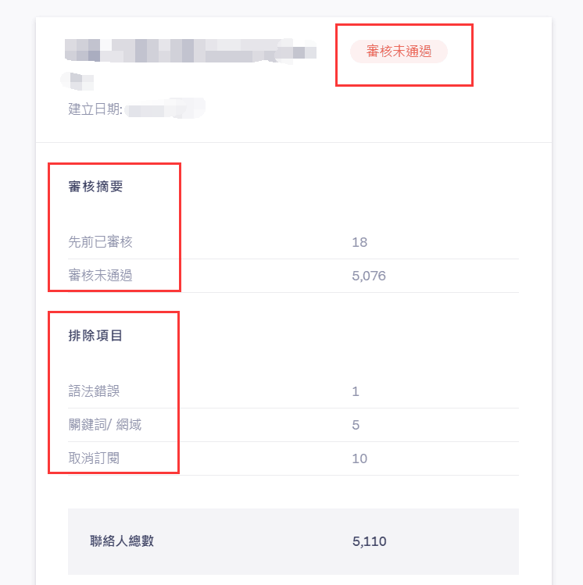Screen dimensions: 583x585
Task: Click the 5,110 total contacts value
Action: coord(370,541)
